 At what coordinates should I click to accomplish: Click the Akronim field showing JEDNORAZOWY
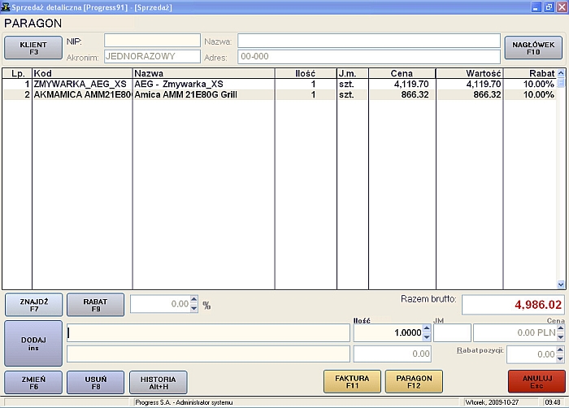tap(152, 56)
